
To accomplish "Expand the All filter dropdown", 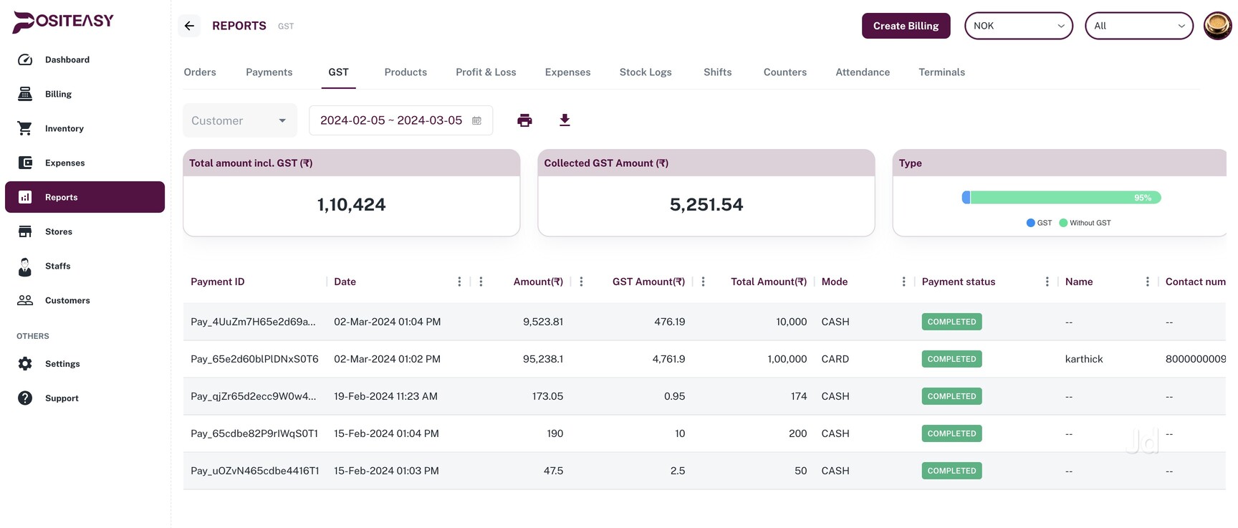I will pyautogui.click(x=1138, y=26).
